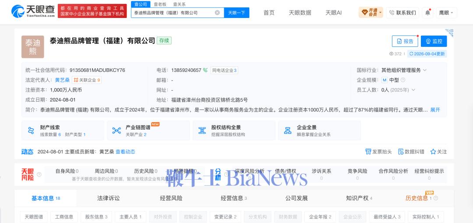This screenshot has height=223, width=473.
Task: Open the 天眼图谱 sub-section button
Action: (33, 217)
